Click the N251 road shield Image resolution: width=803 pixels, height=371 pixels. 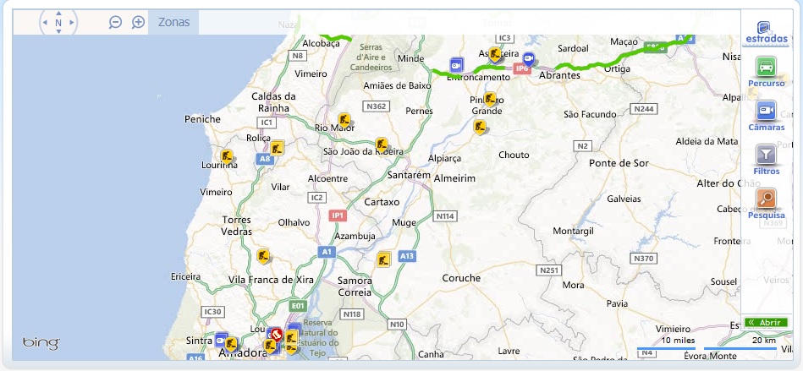click(x=549, y=270)
